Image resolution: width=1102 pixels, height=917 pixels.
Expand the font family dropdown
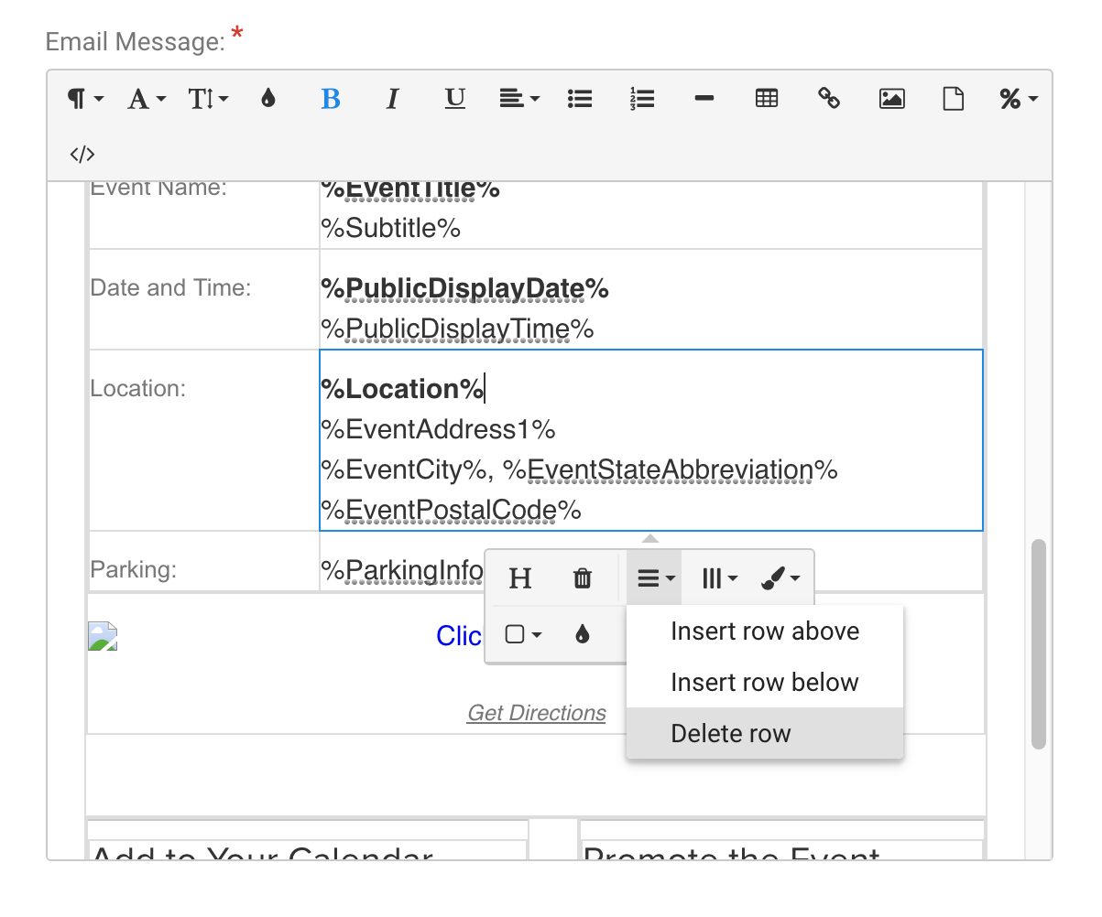click(x=147, y=99)
